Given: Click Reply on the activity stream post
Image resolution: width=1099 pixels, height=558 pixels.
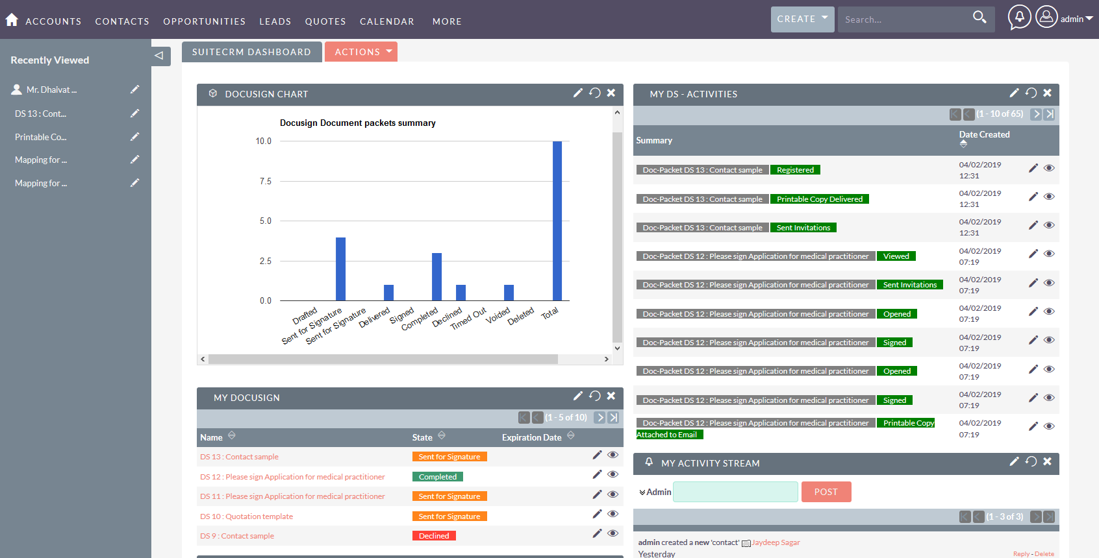Looking at the screenshot, I should click(1021, 554).
